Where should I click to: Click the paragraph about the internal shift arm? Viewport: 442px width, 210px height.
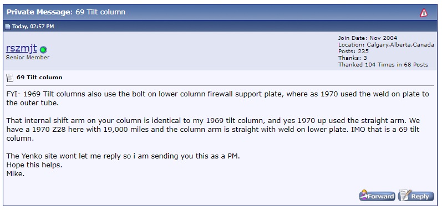[x=213, y=130]
